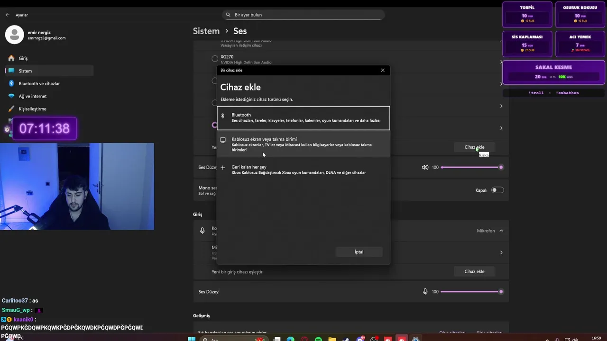Open Ağ ve internet in the sidebar
Image resolution: width=607 pixels, height=341 pixels.
click(49, 96)
